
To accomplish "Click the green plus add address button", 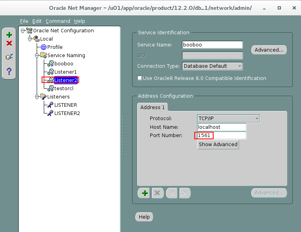I will (x=145, y=193).
